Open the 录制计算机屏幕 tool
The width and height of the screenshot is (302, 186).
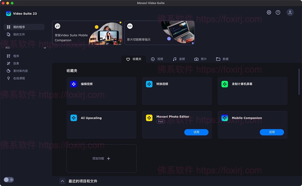[252, 91]
